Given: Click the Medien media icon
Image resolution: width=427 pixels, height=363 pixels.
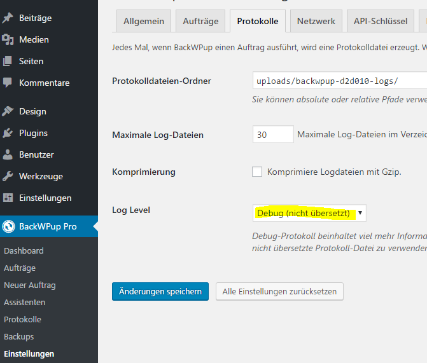Looking at the screenshot, I should [8, 39].
